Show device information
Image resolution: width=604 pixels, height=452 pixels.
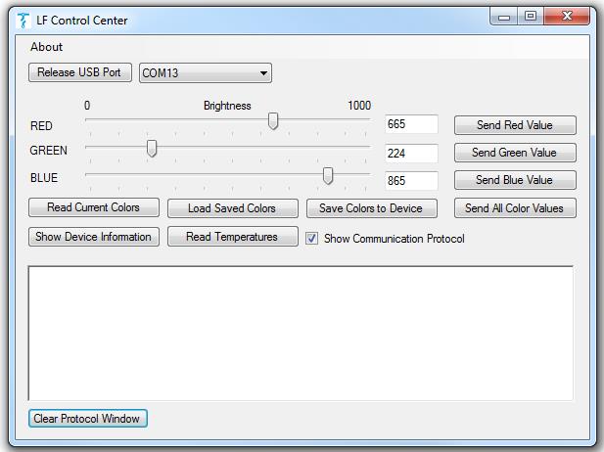coord(94,237)
